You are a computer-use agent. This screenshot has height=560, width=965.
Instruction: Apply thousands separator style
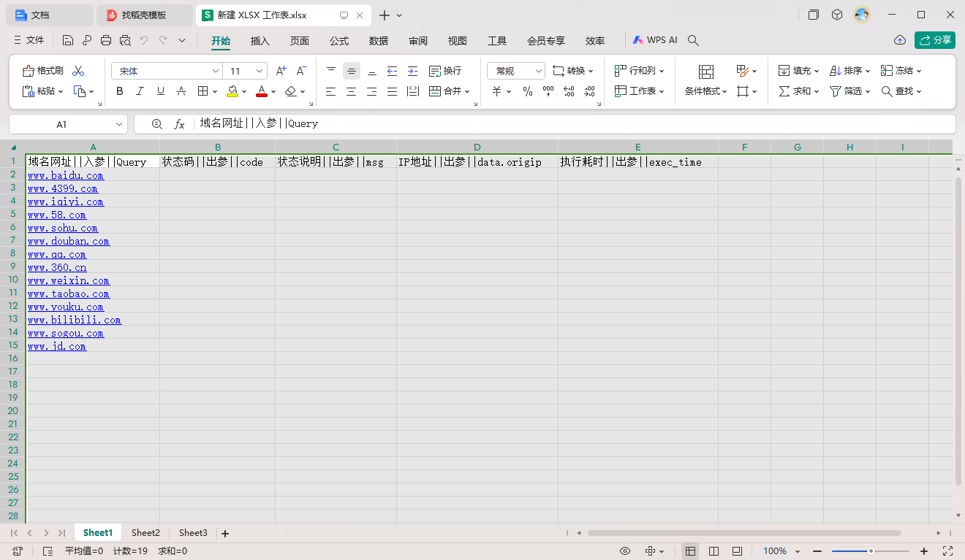pyautogui.click(x=548, y=91)
